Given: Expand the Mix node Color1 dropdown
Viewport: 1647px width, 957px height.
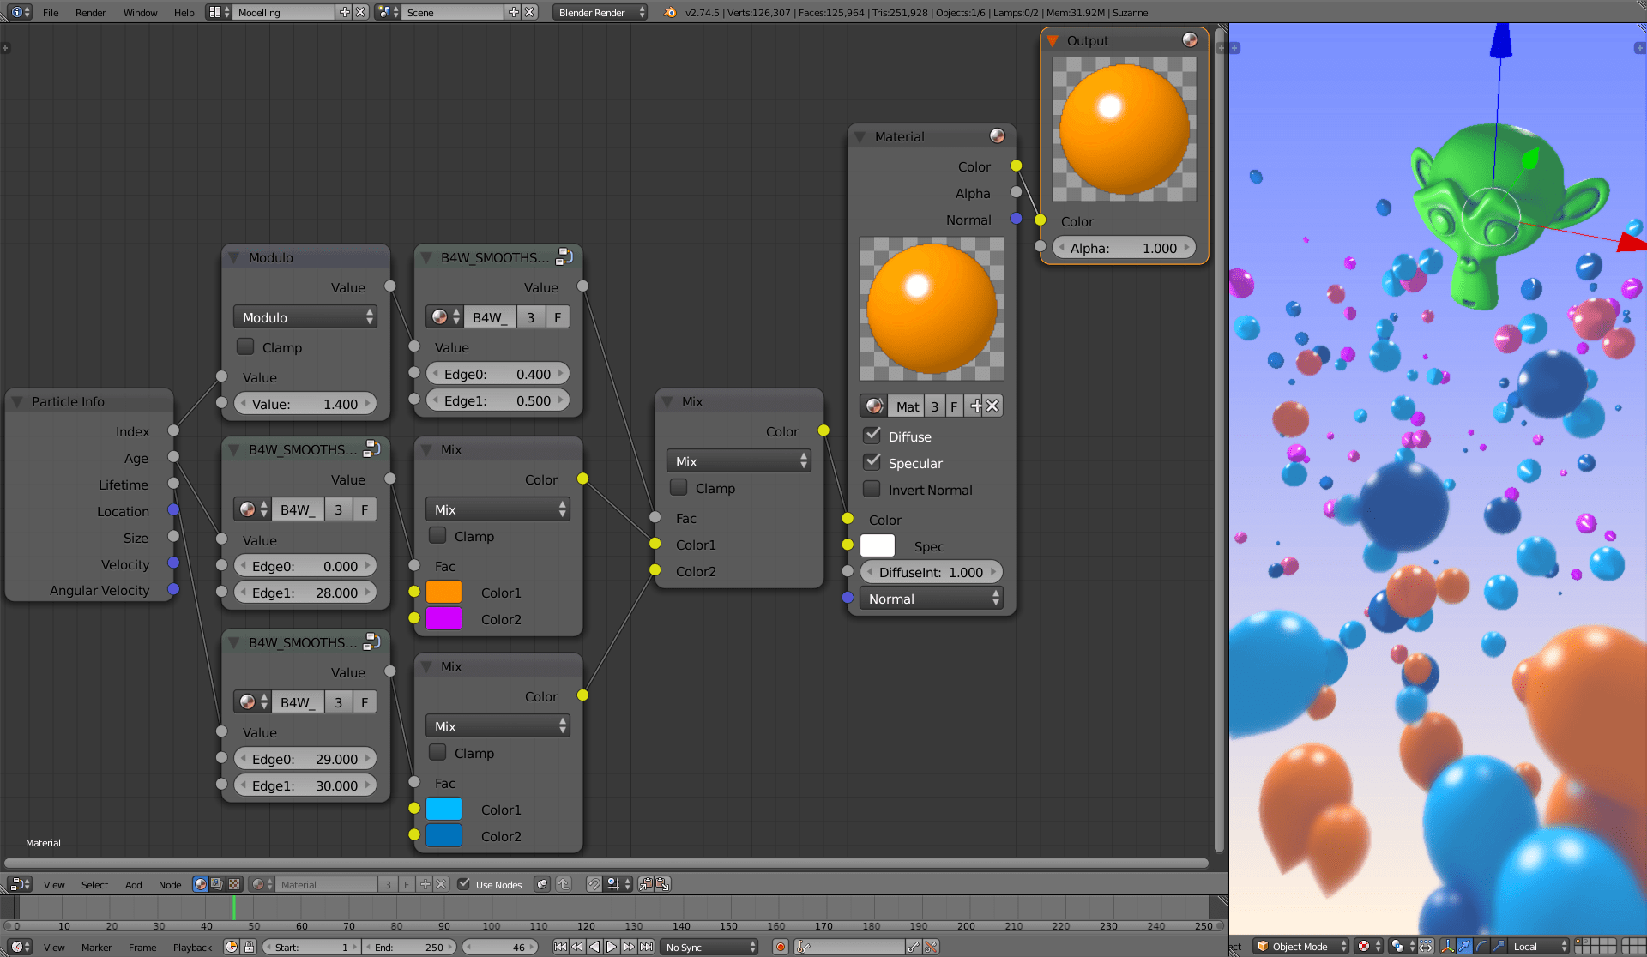Looking at the screenshot, I should 446,592.
